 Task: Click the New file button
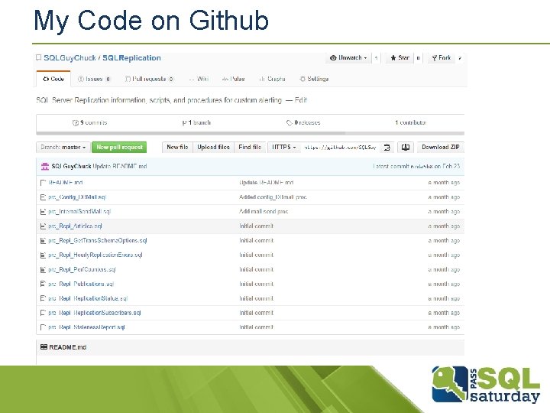click(x=177, y=147)
